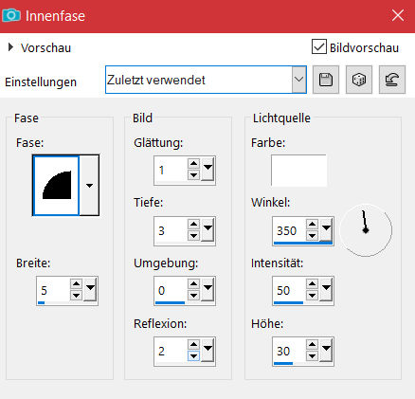Open the Fase bevel shape dropdown arrow

89,186
